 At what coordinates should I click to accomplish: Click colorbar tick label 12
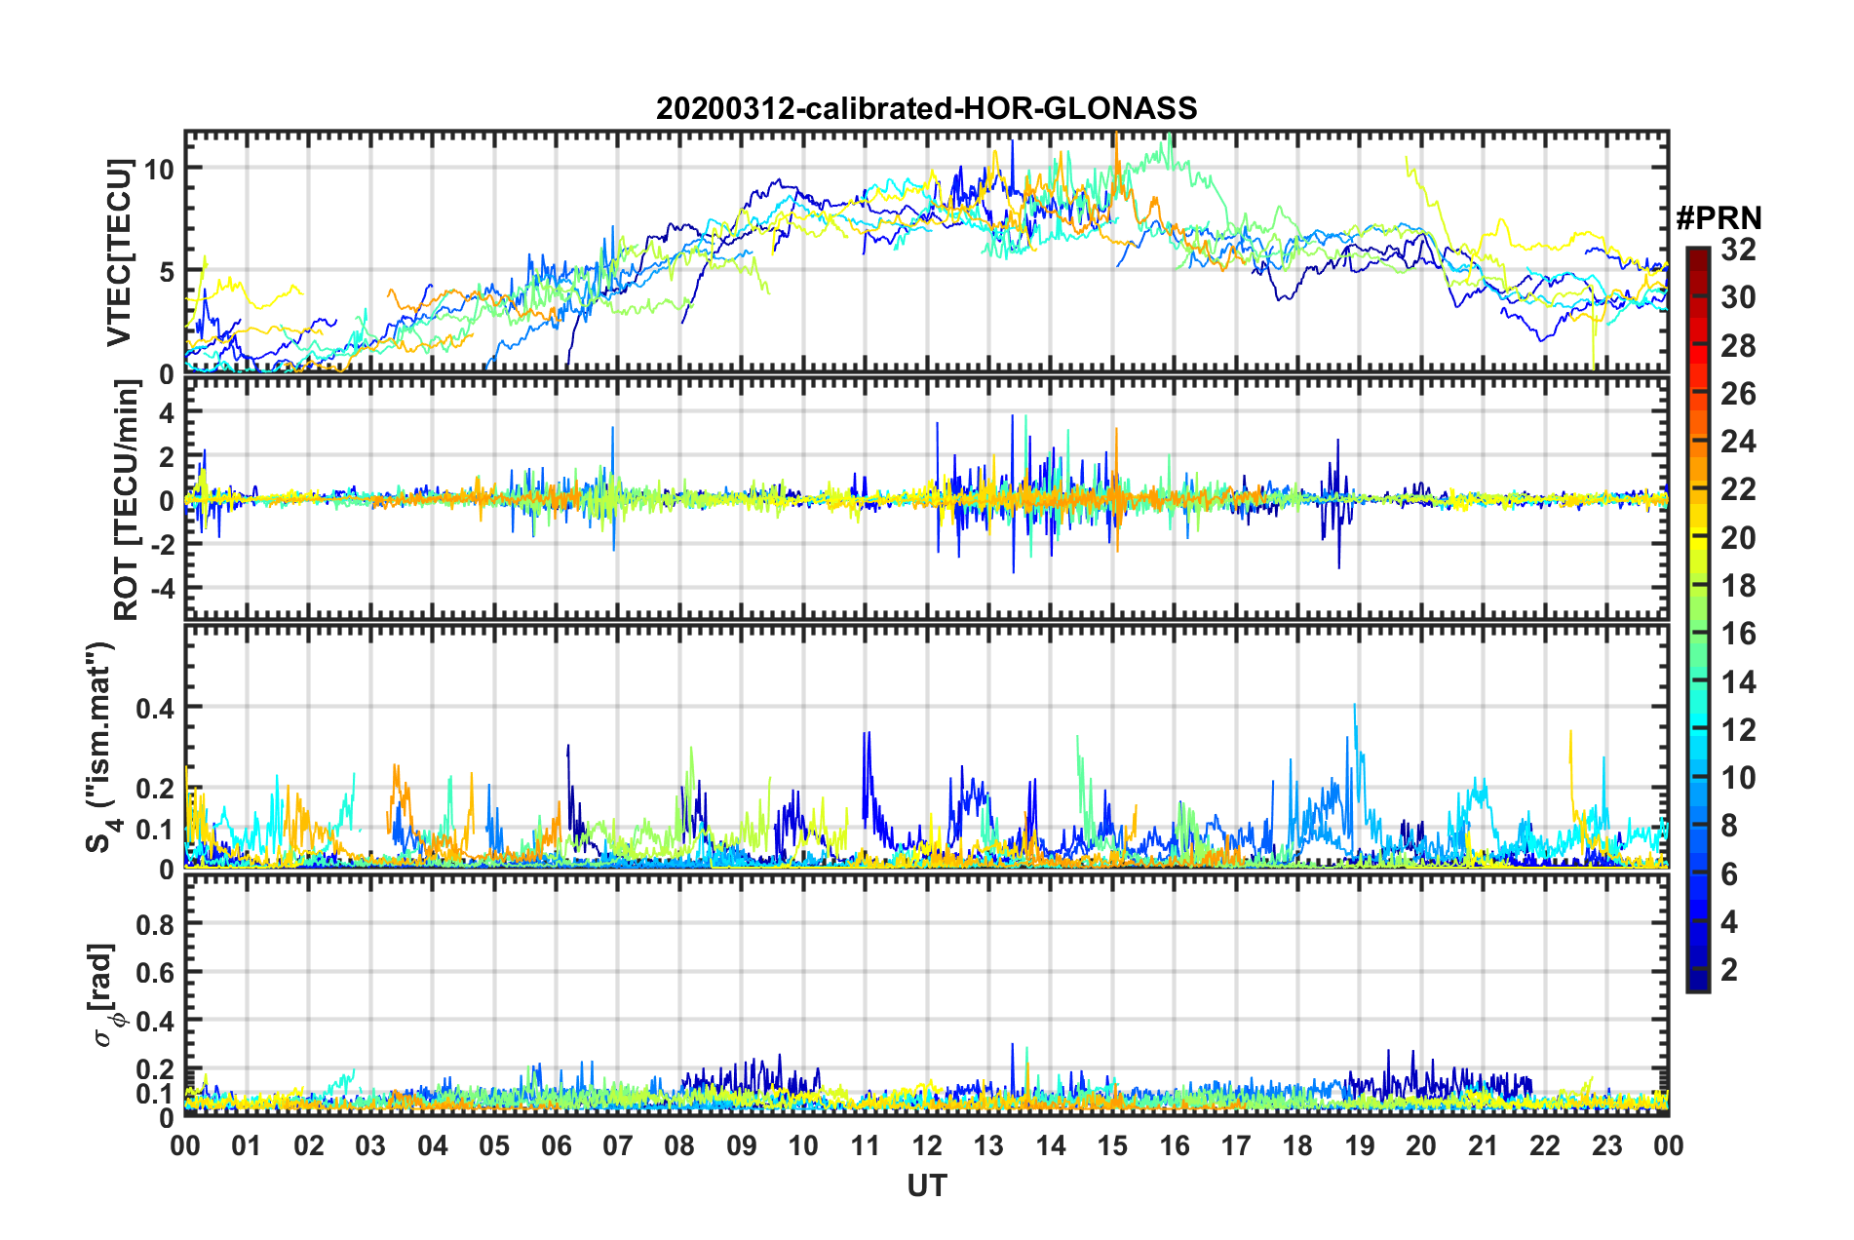coord(1738,730)
